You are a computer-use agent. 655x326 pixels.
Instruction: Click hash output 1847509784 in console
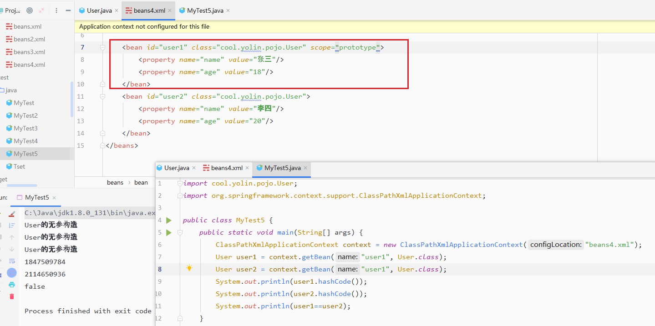click(x=45, y=262)
